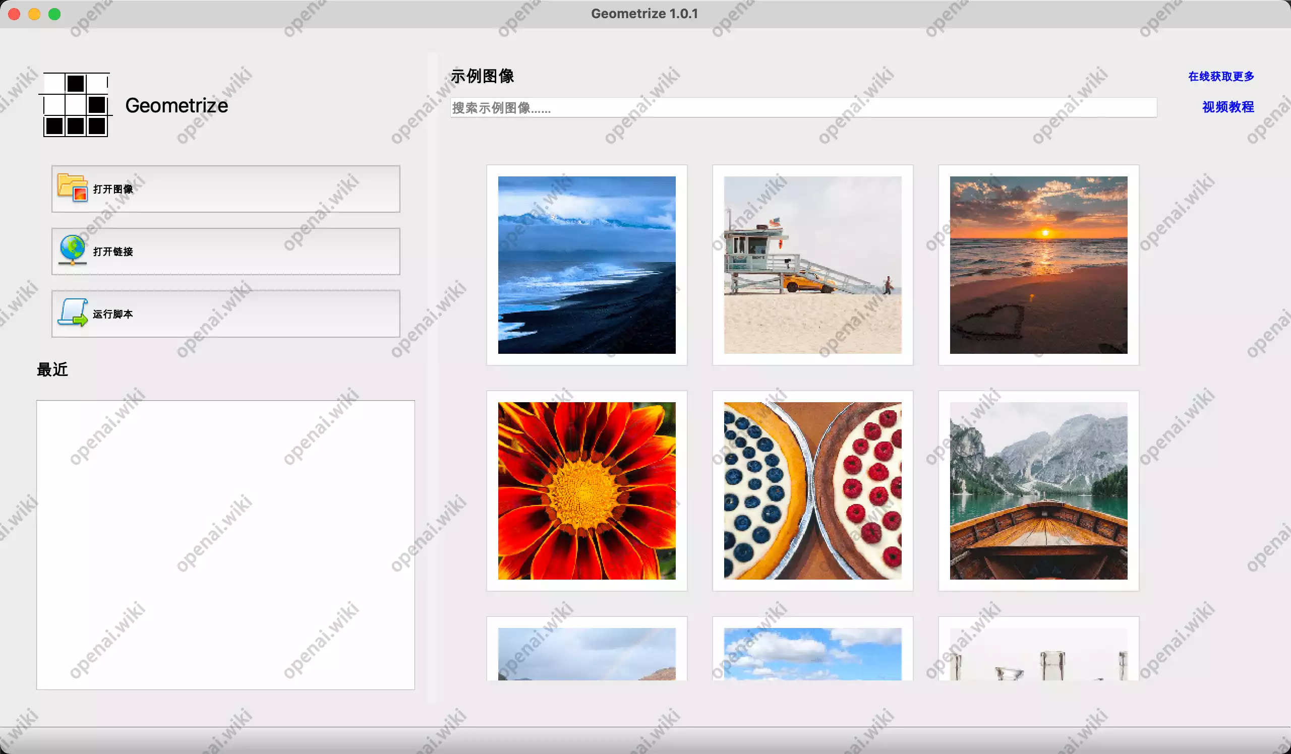Click the 示例图像 heading text

pos(482,76)
